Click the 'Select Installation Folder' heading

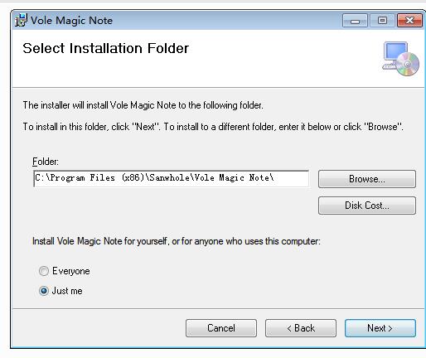pos(106,48)
